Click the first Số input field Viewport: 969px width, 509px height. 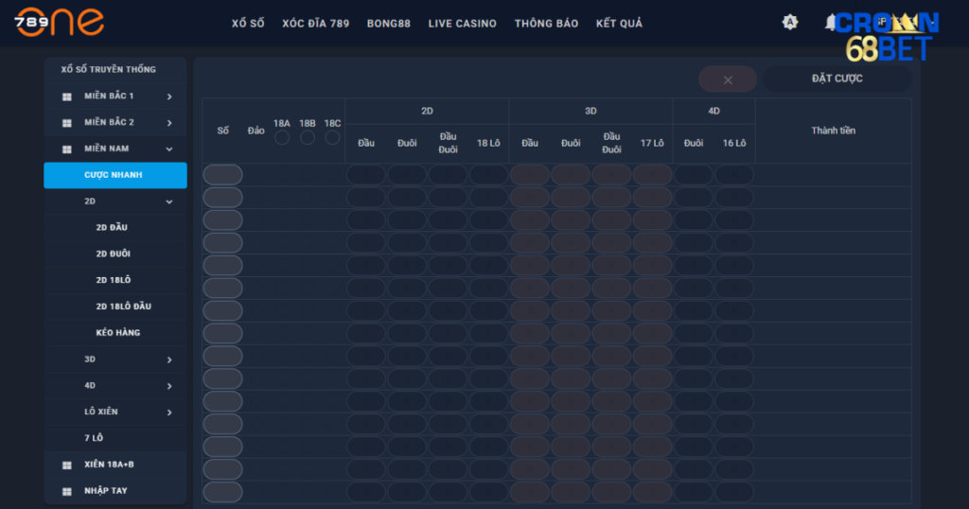click(x=222, y=175)
